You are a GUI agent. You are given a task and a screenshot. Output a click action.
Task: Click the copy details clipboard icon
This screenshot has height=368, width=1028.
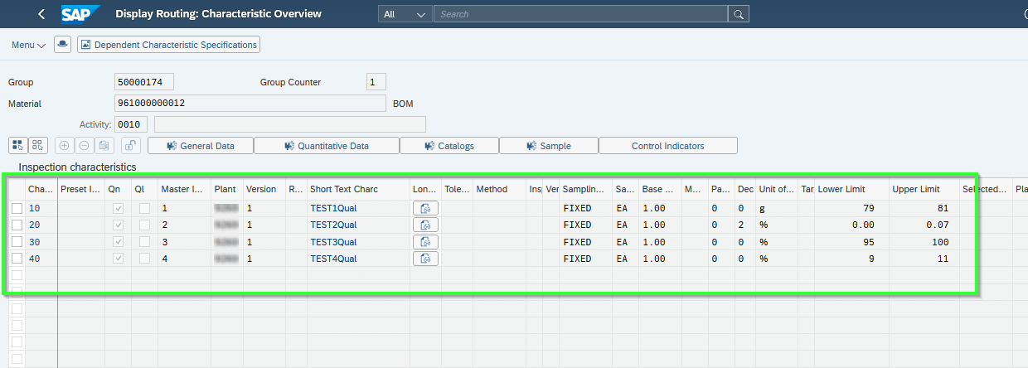point(104,146)
